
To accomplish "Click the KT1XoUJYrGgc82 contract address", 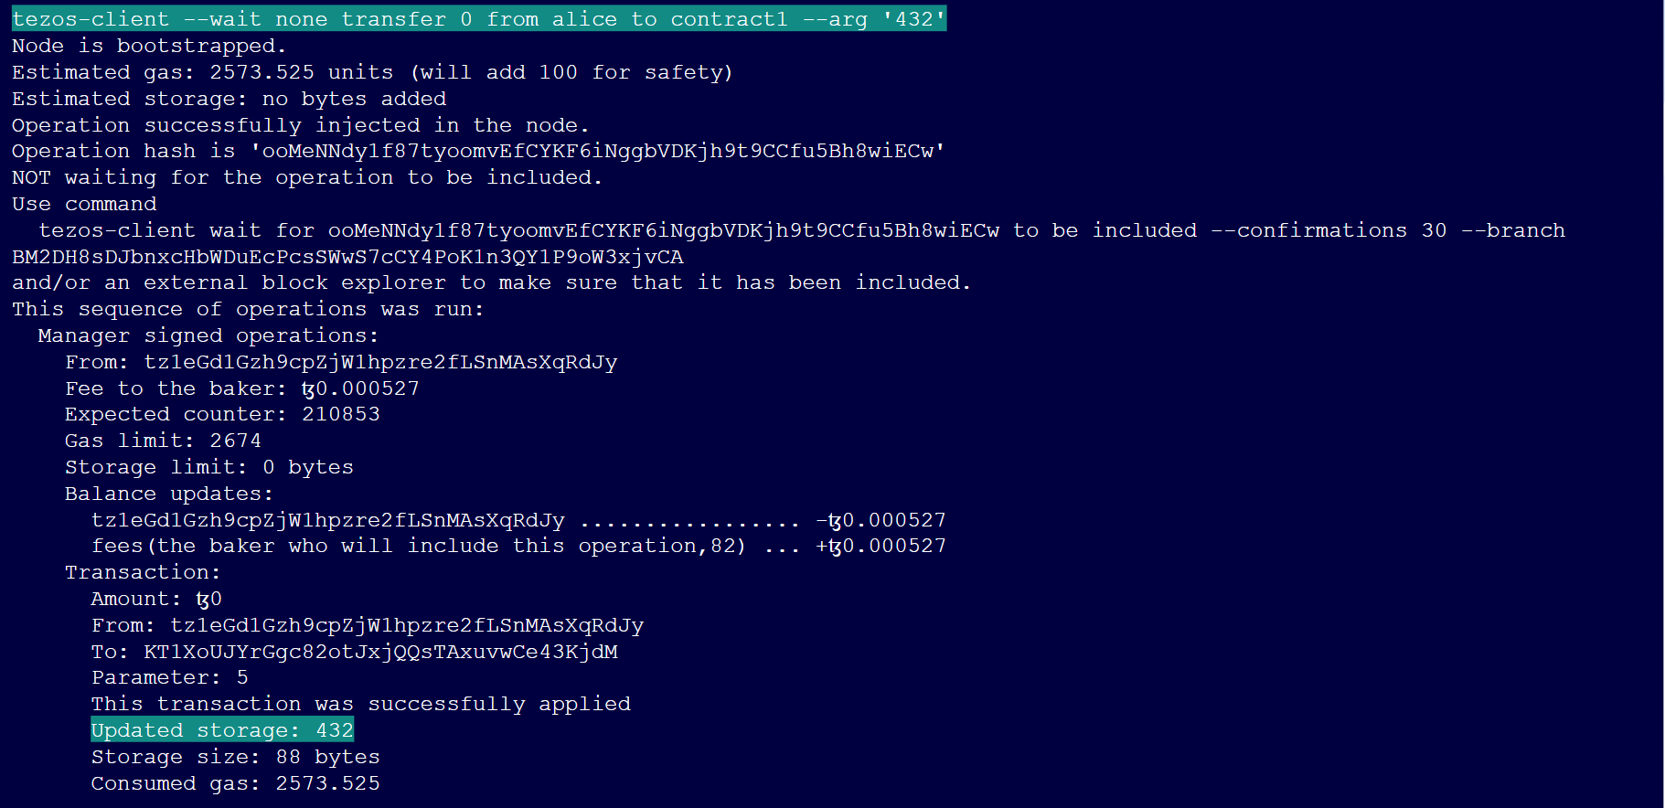I will tap(380, 652).
